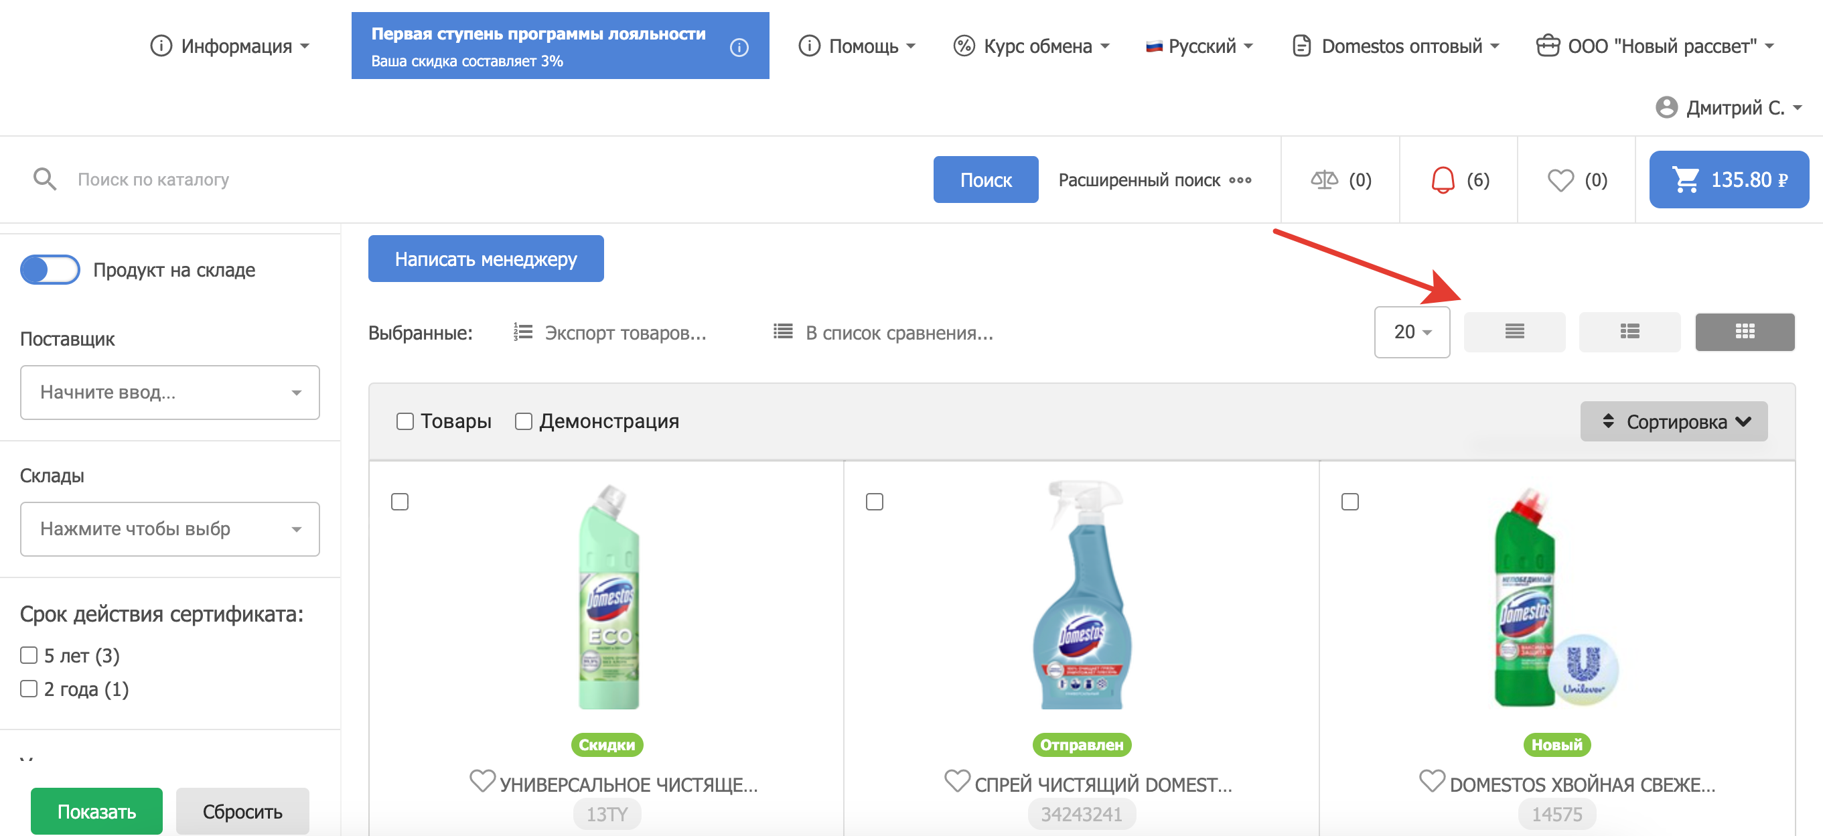Expand the Сортировка dropdown

tap(1673, 421)
